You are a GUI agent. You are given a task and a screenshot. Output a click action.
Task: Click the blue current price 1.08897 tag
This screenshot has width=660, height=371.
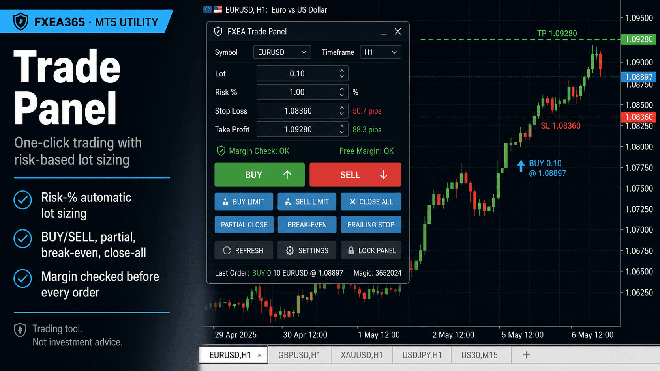(x=638, y=77)
